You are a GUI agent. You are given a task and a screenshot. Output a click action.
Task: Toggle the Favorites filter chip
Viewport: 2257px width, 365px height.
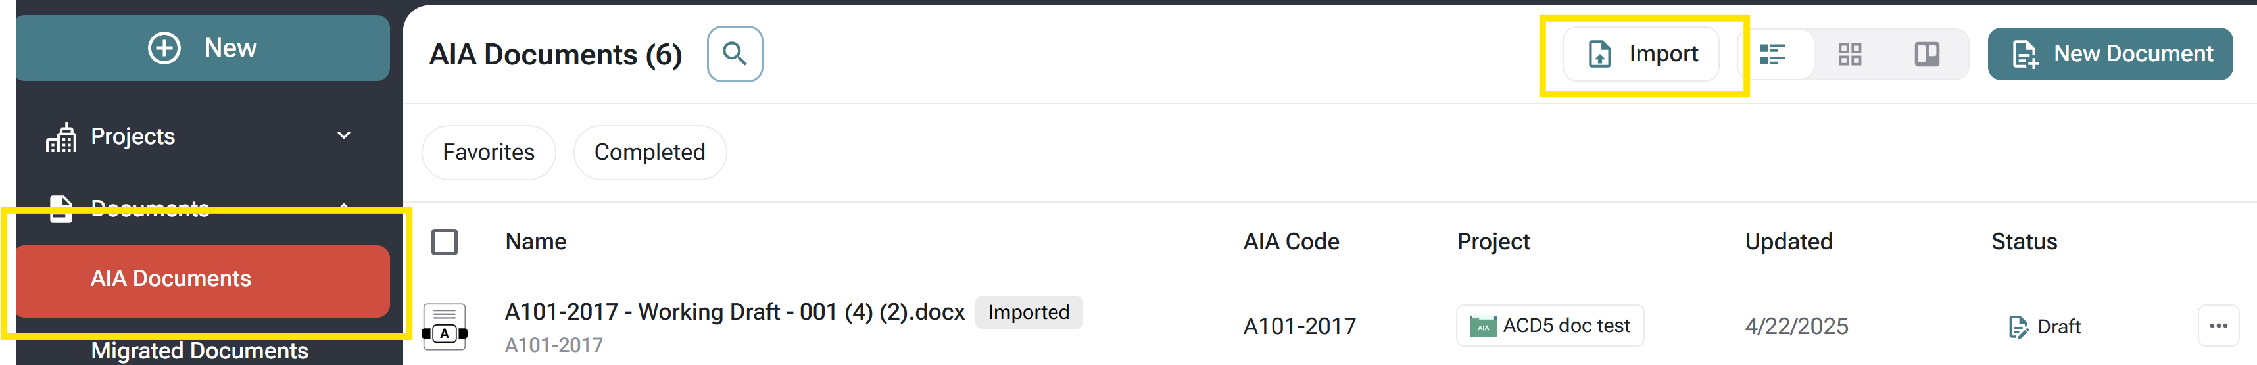tap(488, 153)
